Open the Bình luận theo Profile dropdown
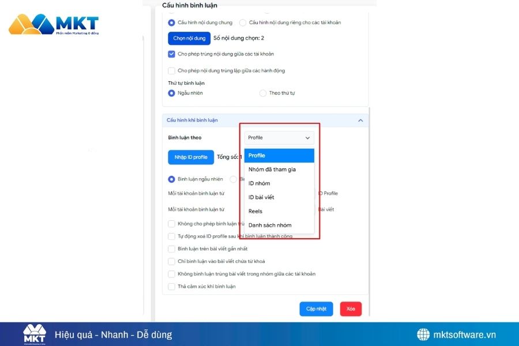The image size is (519, 346). pyautogui.click(x=279, y=138)
